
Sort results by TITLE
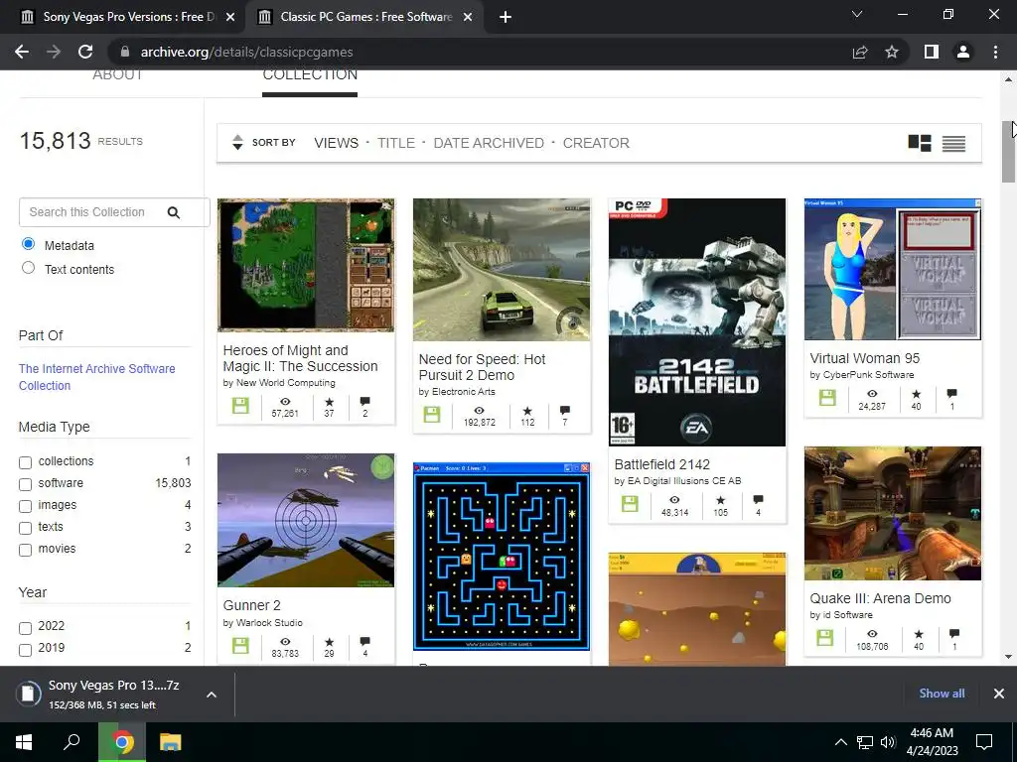[396, 143]
